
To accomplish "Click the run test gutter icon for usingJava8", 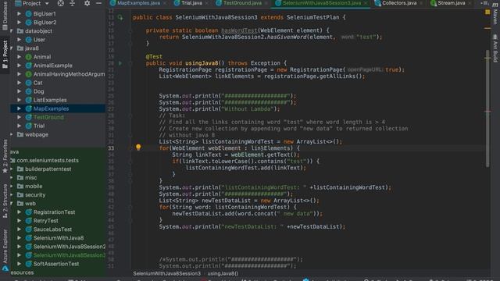I will tap(120, 63).
